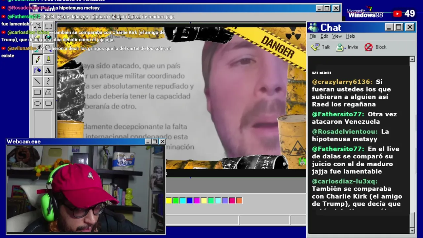
Task: Close the Chat window
Action: [x=410, y=27]
